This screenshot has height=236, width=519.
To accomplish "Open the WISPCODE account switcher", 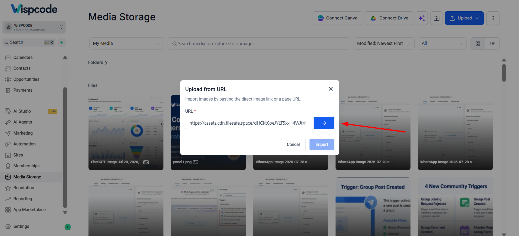I will 34,27.
